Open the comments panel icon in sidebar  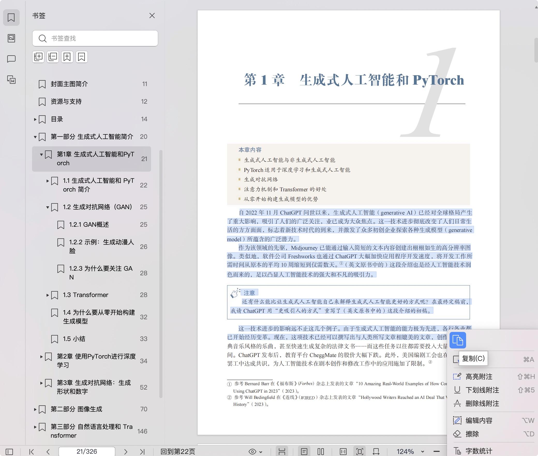11,59
